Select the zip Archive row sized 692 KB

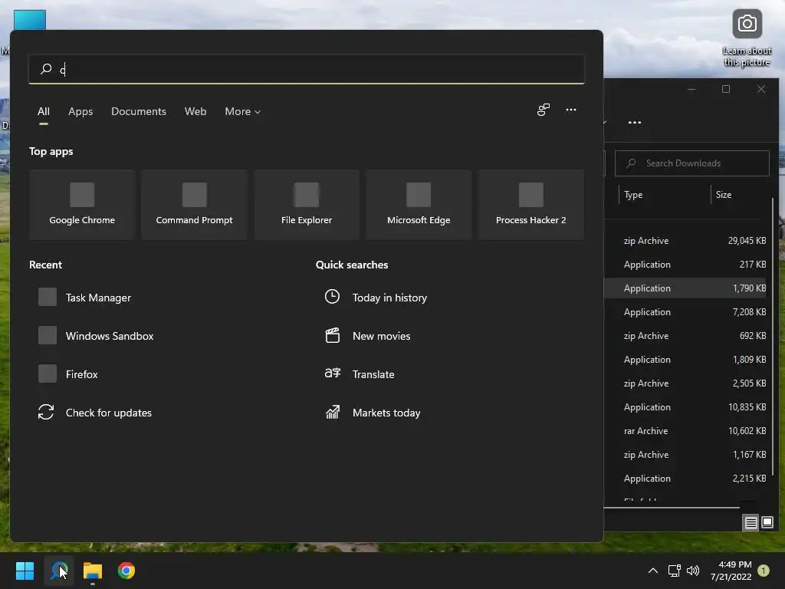click(x=685, y=336)
